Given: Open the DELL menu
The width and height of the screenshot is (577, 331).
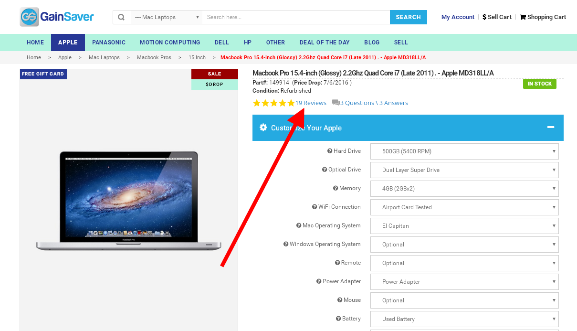Looking at the screenshot, I should pos(222,43).
